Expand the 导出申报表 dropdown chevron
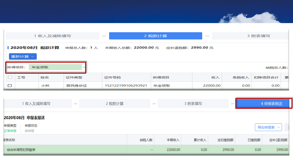 279,127
